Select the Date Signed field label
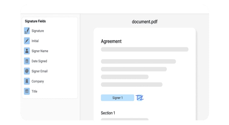 39,61
